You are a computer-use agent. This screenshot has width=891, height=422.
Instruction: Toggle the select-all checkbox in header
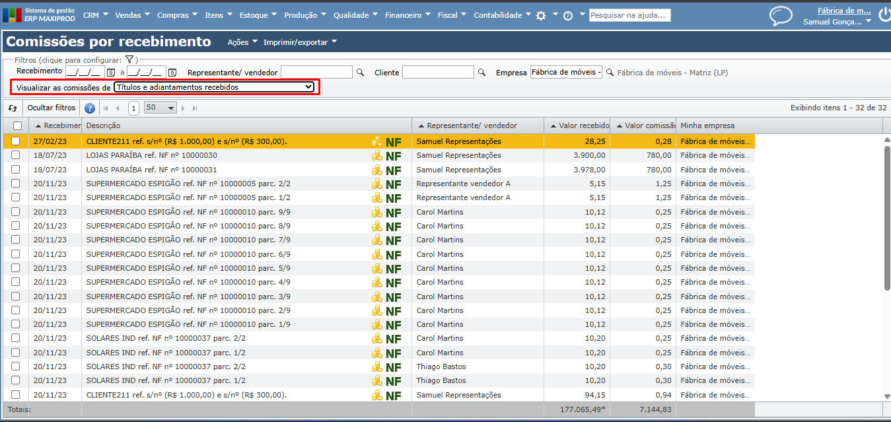point(17,125)
